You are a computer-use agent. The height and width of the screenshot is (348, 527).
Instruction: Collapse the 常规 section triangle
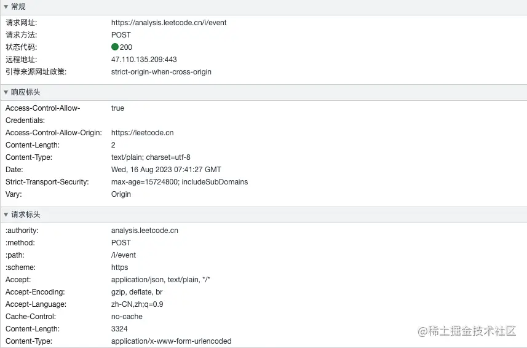[x=6, y=7]
